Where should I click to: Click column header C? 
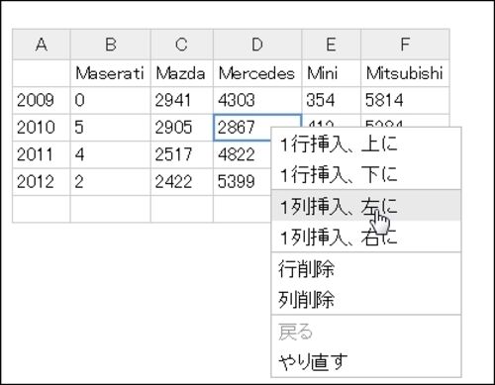182,45
